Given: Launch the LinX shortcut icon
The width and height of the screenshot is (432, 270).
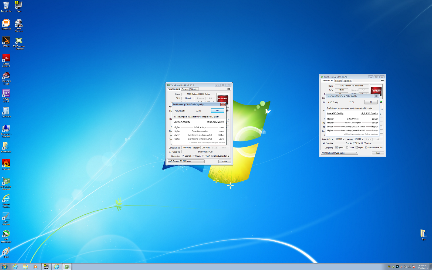Looking at the screenshot, I should pyautogui.click(x=6, y=219).
